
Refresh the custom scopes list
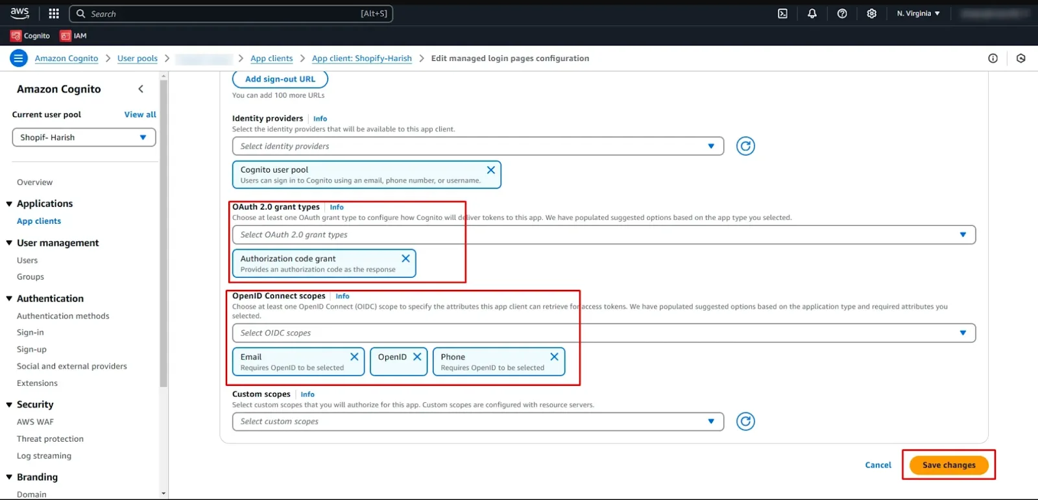(745, 422)
